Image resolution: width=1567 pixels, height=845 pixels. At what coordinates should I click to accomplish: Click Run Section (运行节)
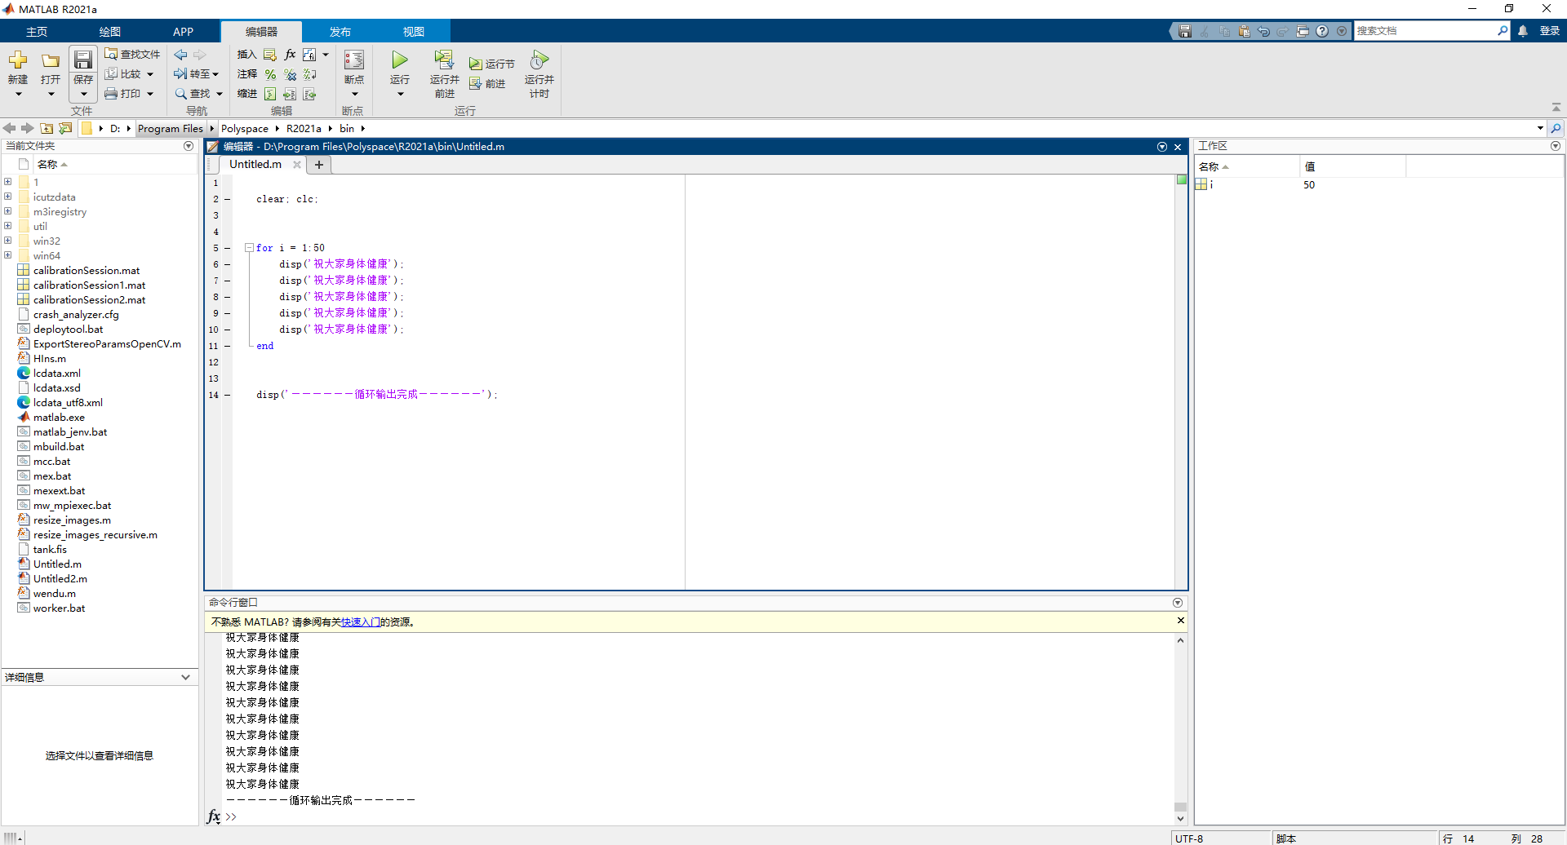(491, 64)
